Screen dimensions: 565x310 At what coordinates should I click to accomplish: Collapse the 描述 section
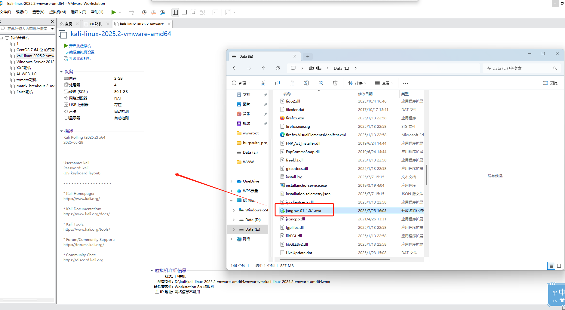point(61,131)
